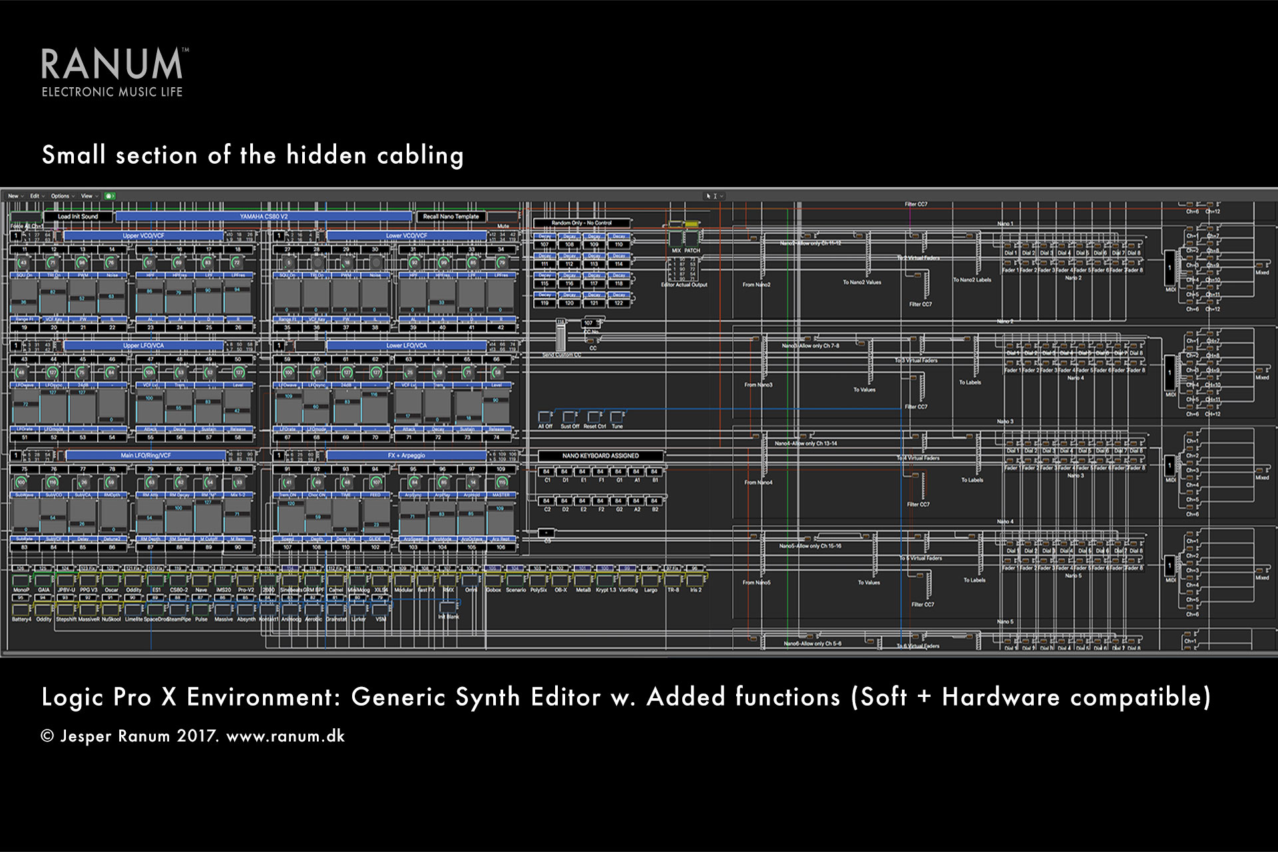Open the pointer tool selector dropdown
1278x852 pixels.
coord(716,196)
